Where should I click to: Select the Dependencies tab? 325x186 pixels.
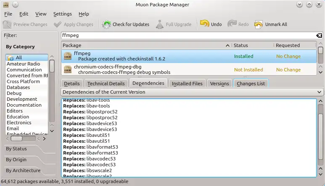[148, 83]
